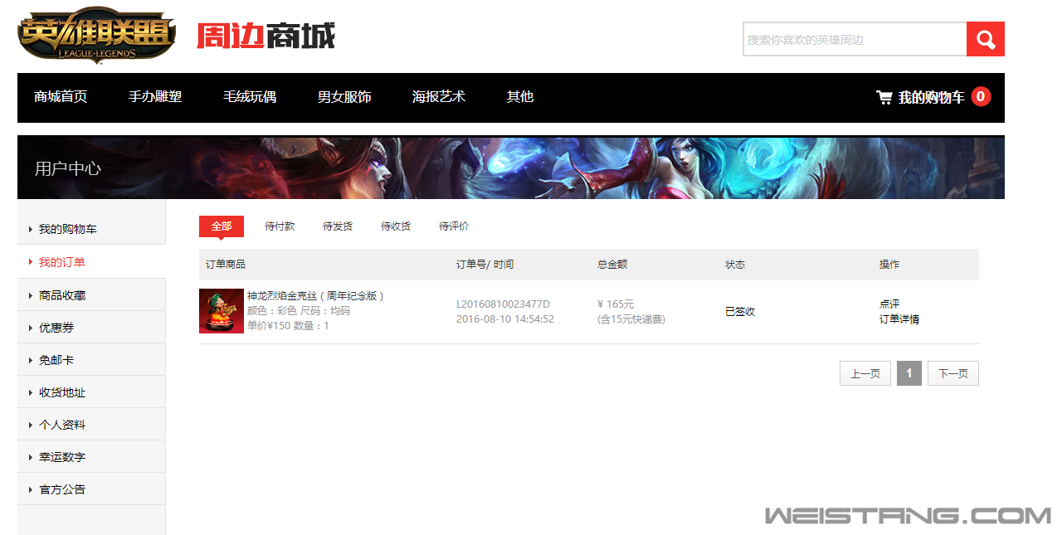Open 商城首页 in the navigation bar
1062x535 pixels.
pos(61,97)
